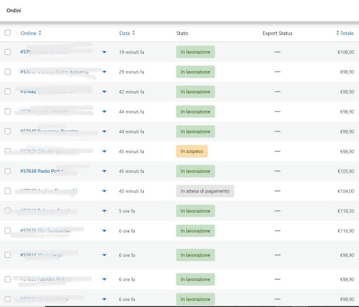This screenshot has width=359, height=307.
Task: Tick the select-all checkbox in the table header
Action: pyautogui.click(x=8, y=33)
